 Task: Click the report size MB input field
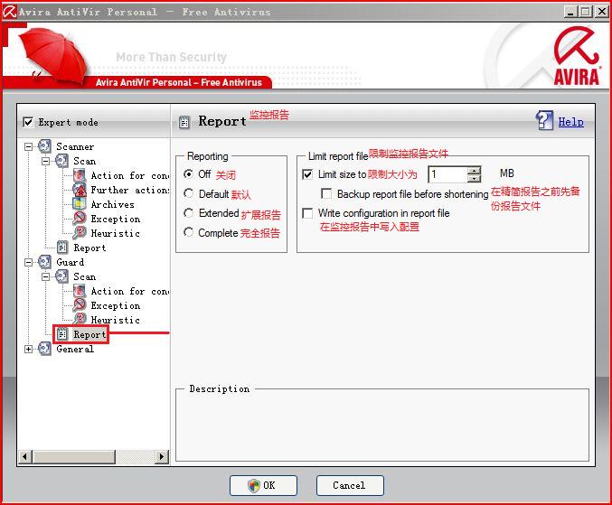(448, 174)
